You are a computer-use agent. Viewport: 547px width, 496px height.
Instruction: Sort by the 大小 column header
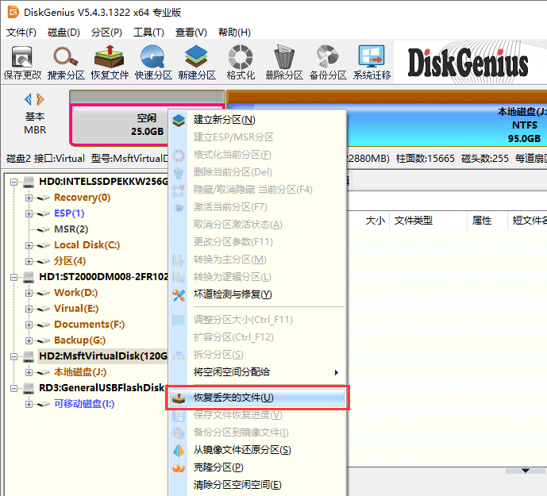[x=375, y=221]
